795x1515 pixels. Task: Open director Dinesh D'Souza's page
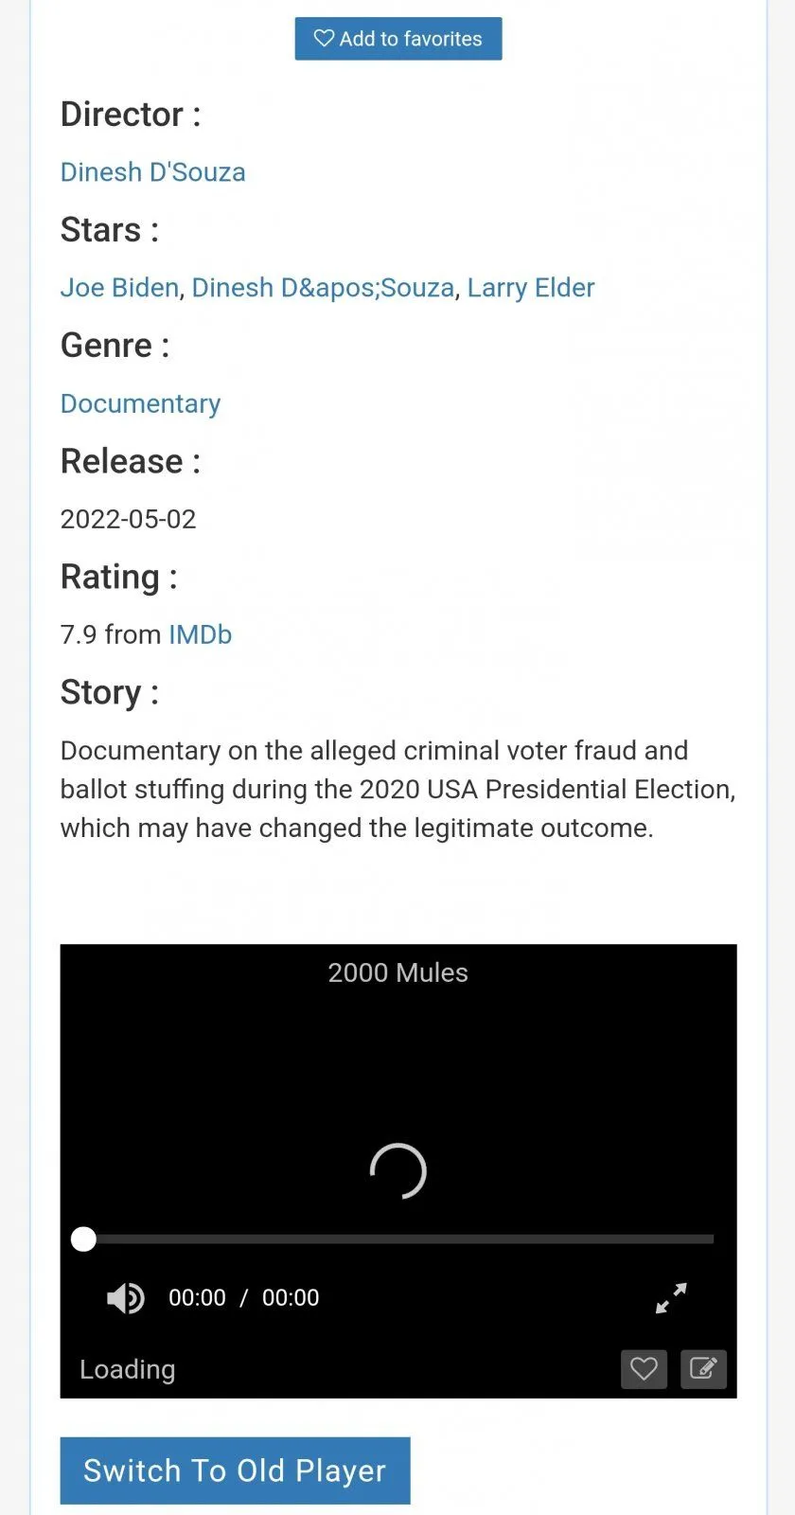(x=152, y=172)
